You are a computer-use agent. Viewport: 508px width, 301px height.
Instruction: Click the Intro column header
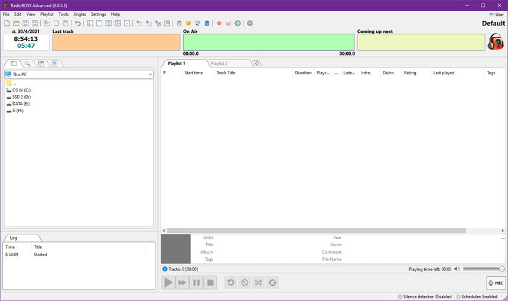366,73
